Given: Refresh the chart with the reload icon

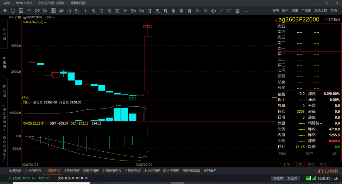Looking at the screenshot, I should pos(13,11).
